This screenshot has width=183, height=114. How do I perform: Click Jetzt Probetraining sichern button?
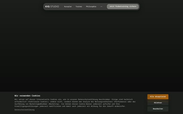(123, 7)
